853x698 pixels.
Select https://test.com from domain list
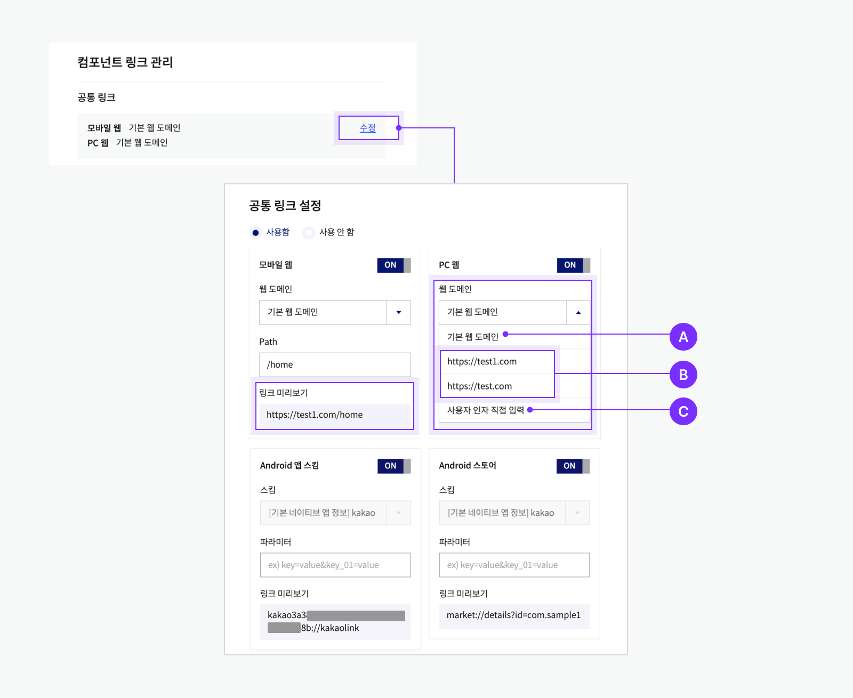pos(479,386)
